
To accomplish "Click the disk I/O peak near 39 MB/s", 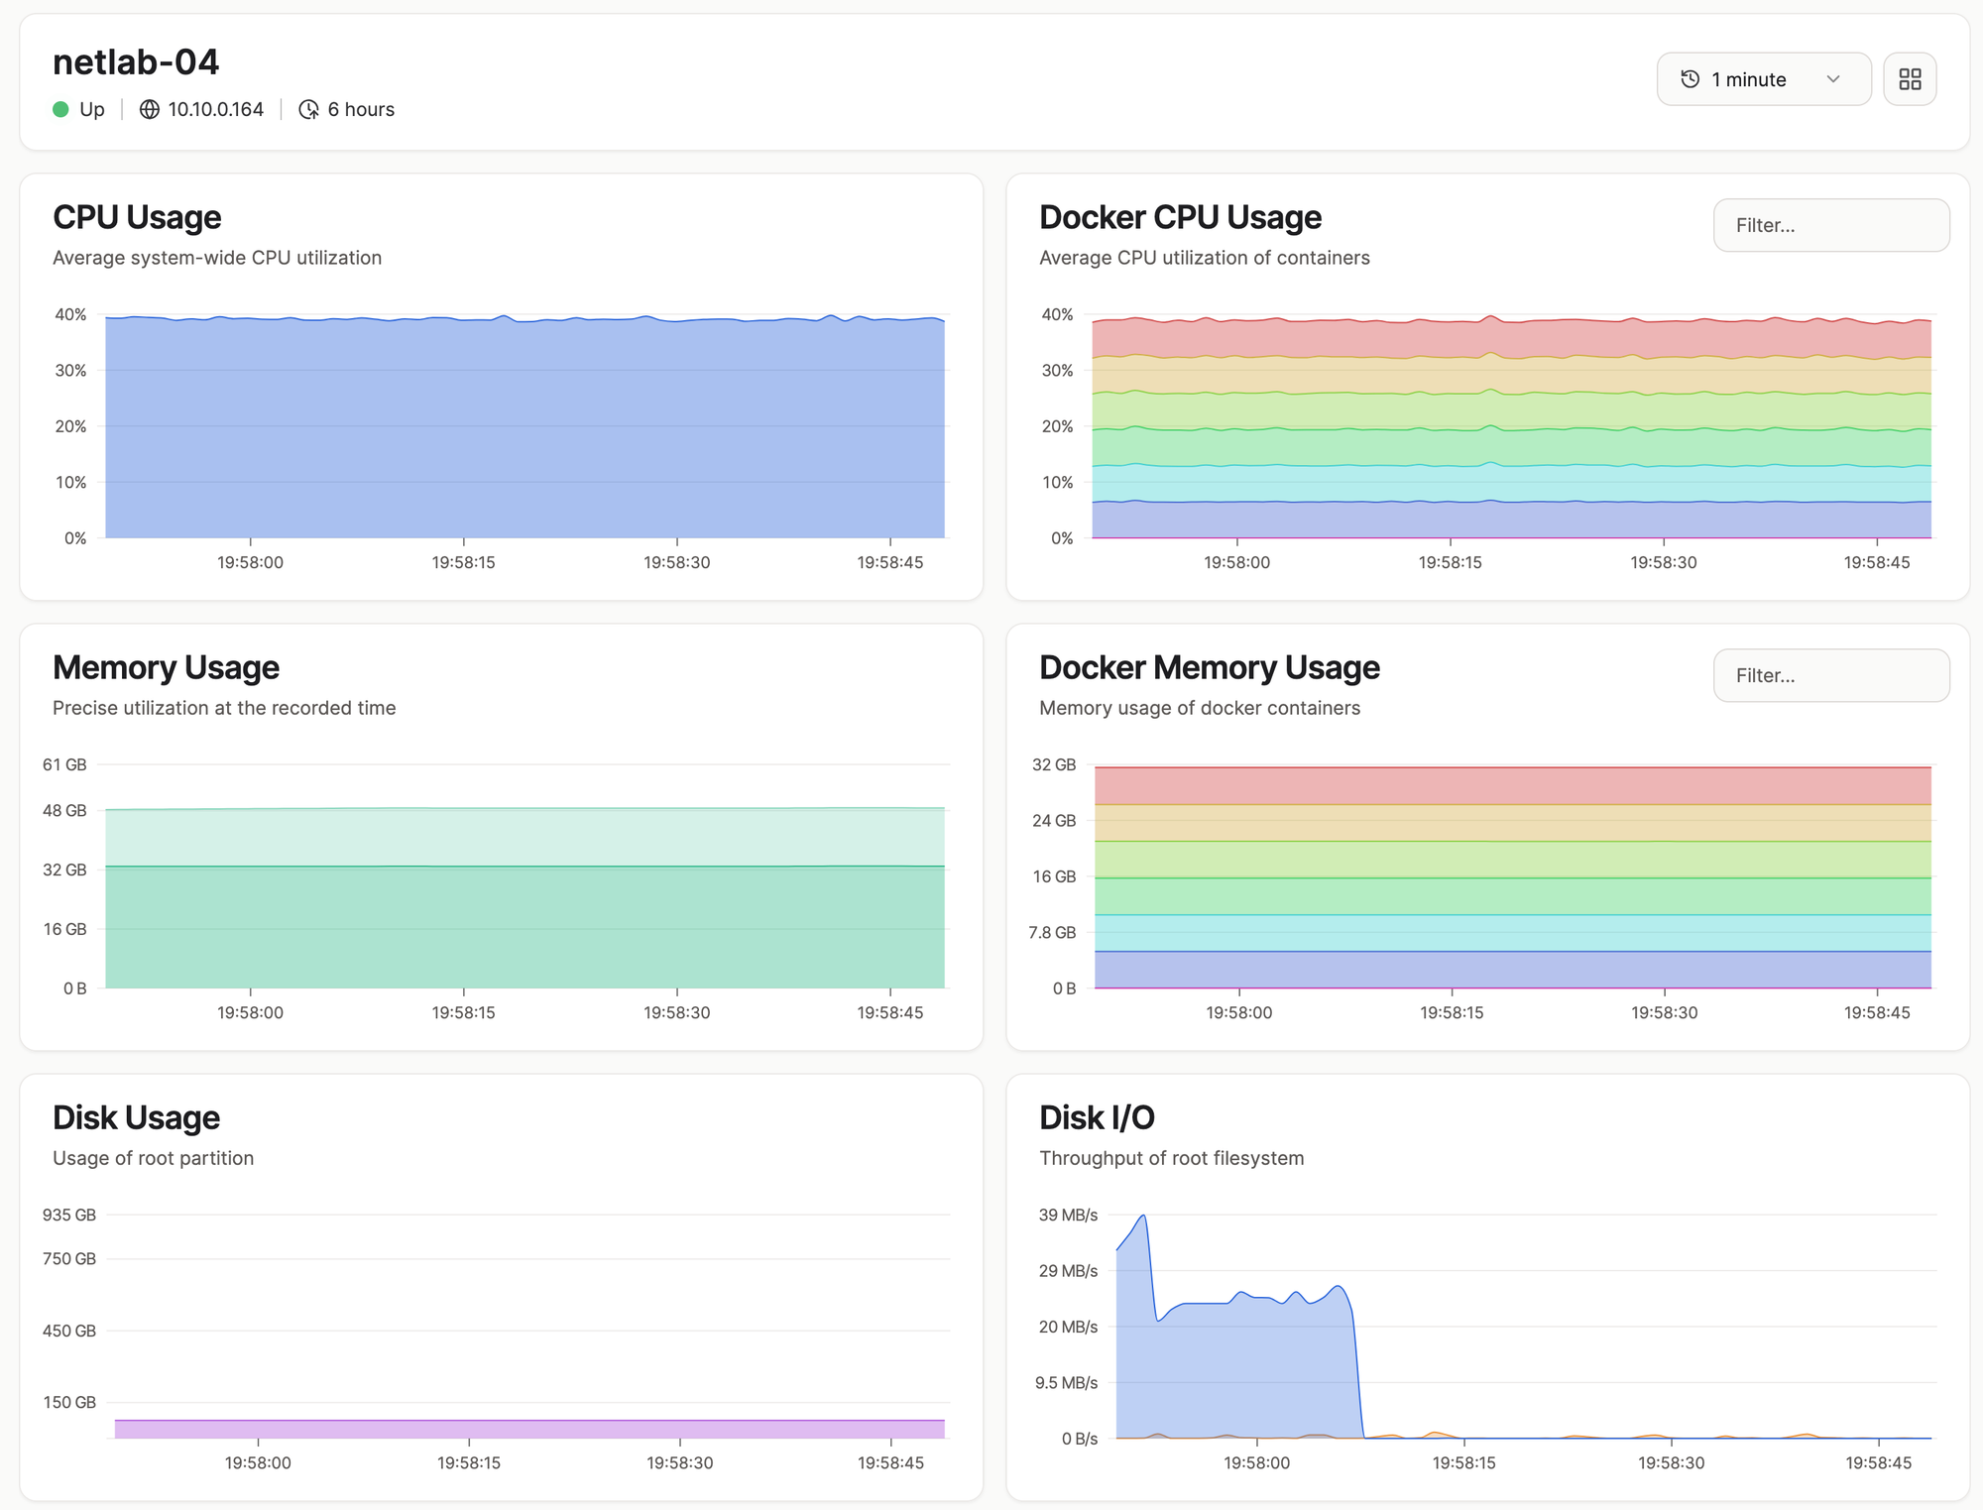I will pos(1143,1217).
